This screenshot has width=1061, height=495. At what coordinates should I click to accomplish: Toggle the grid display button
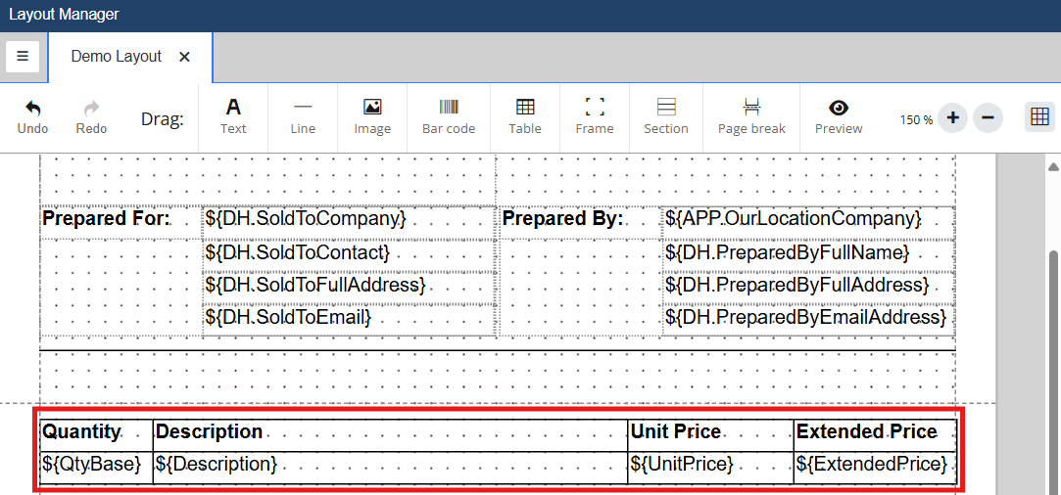point(1038,118)
